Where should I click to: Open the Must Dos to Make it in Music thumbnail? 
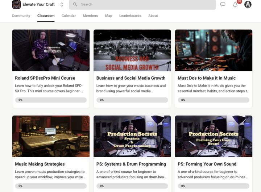pos(214,50)
